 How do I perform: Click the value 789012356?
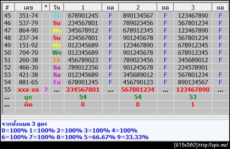[83, 67]
